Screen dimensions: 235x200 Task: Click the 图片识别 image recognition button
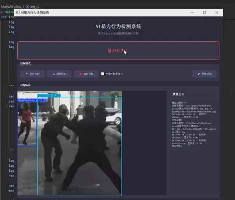click(x=33, y=74)
